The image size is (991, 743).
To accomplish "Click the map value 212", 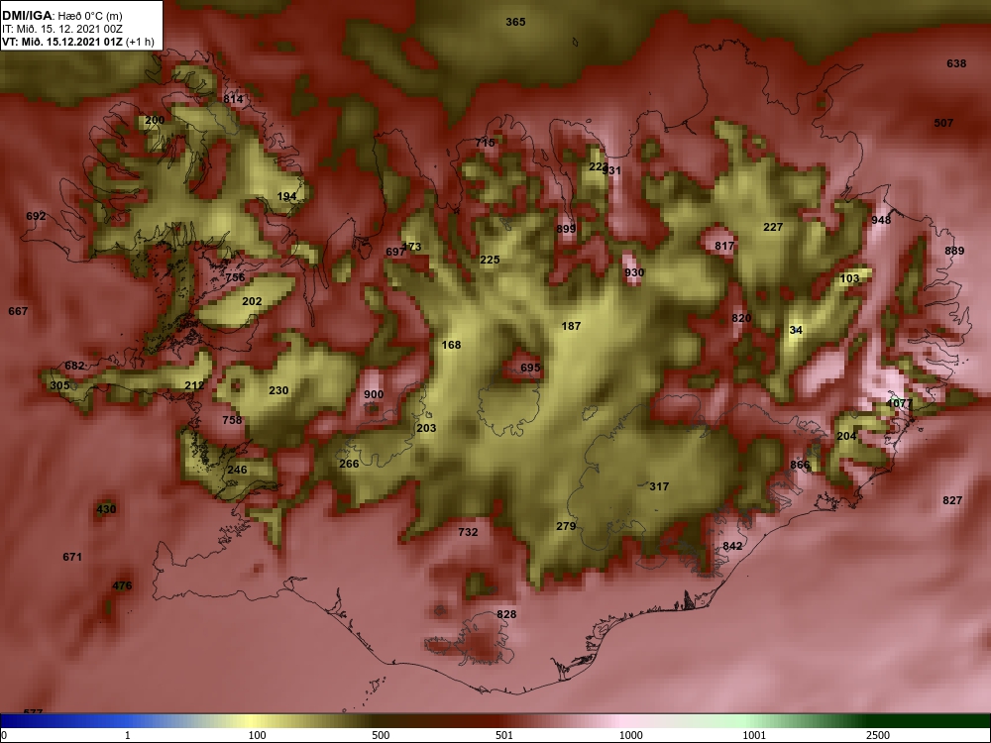I will click(x=194, y=385).
